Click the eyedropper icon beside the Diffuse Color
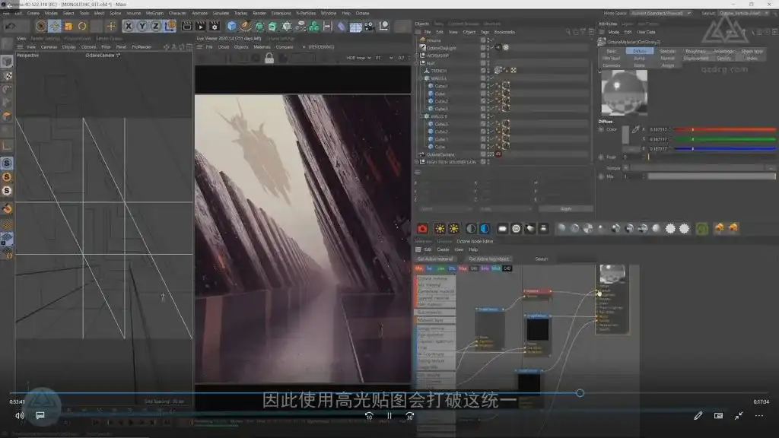779x438 pixels. [637, 128]
